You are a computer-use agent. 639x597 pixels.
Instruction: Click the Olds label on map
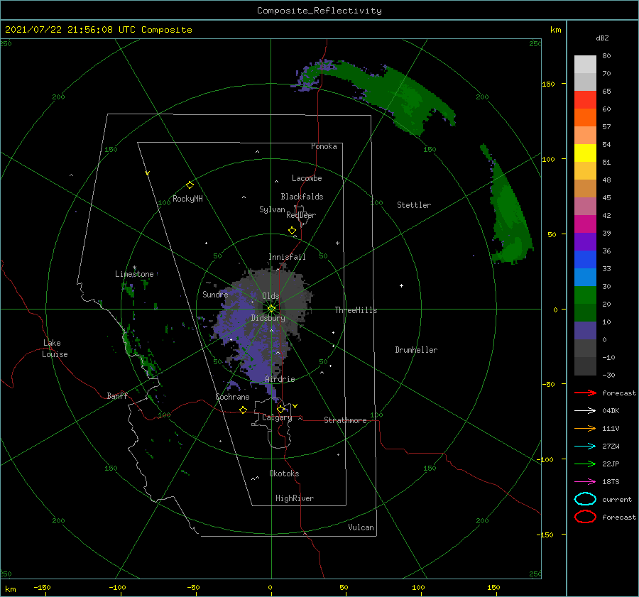(271, 296)
